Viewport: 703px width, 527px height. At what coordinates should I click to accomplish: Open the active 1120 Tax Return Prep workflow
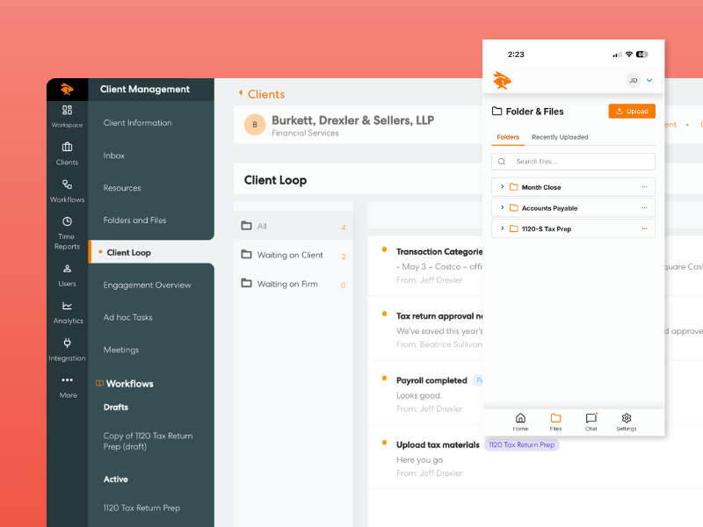pyautogui.click(x=141, y=508)
